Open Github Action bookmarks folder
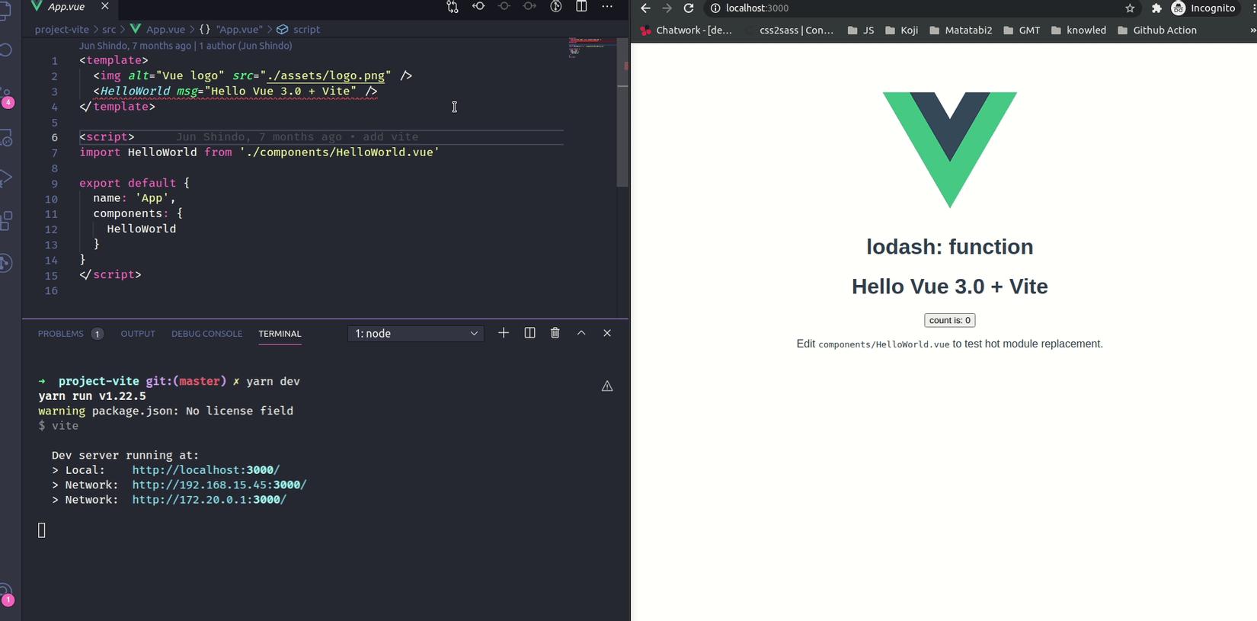The width and height of the screenshot is (1257, 621). 1157,30
